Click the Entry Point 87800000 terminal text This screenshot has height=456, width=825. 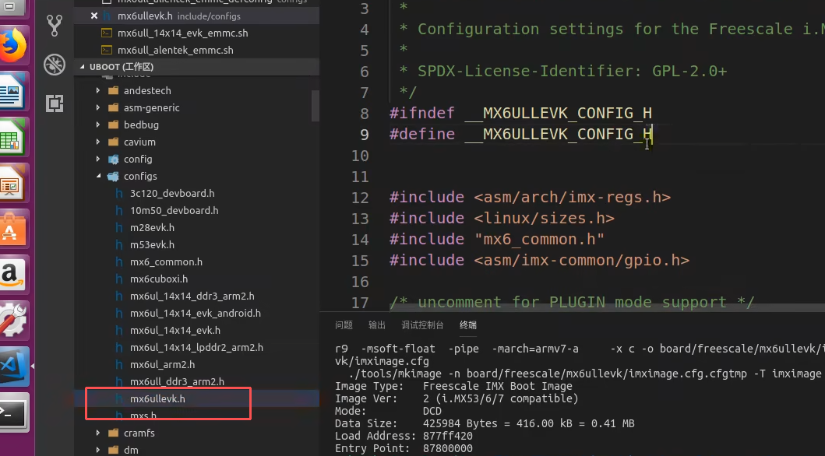404,449
